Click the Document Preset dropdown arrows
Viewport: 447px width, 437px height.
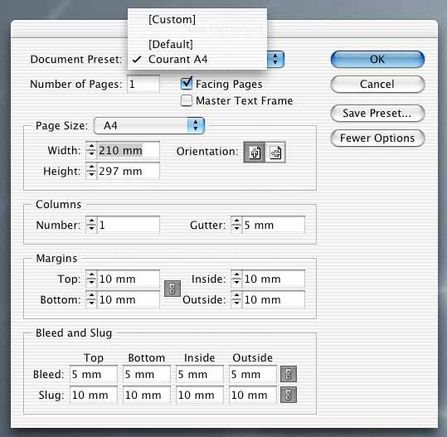pos(275,60)
